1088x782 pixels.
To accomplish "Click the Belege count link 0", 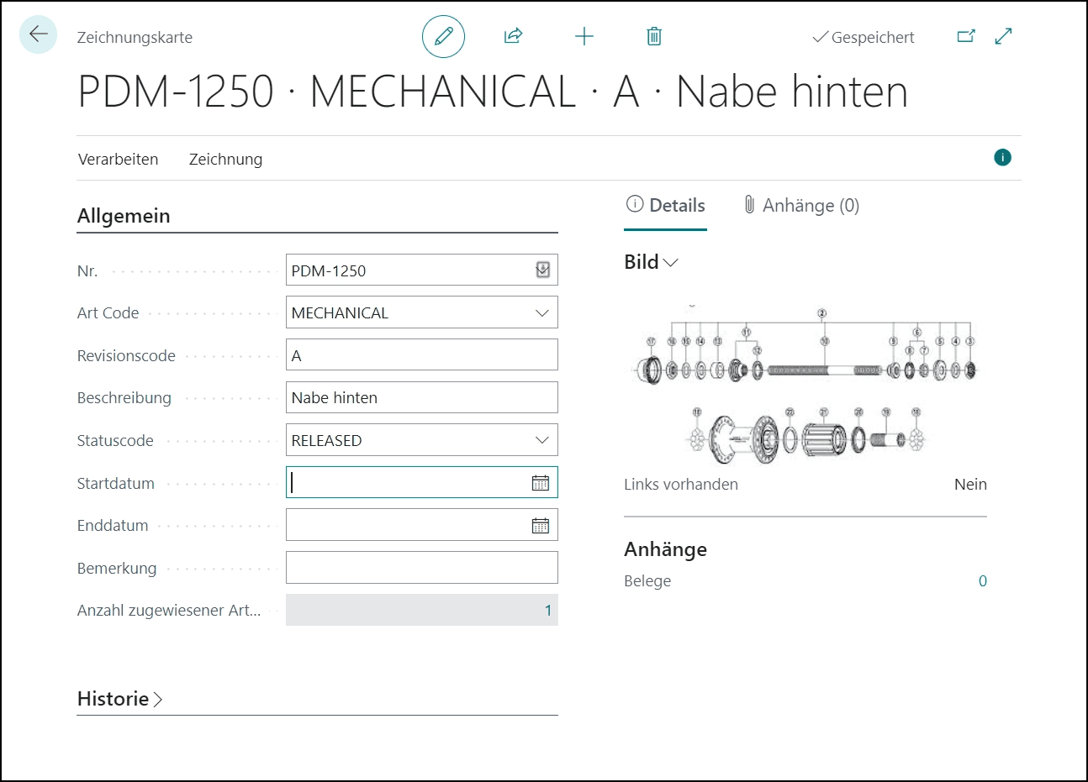I will coord(982,581).
